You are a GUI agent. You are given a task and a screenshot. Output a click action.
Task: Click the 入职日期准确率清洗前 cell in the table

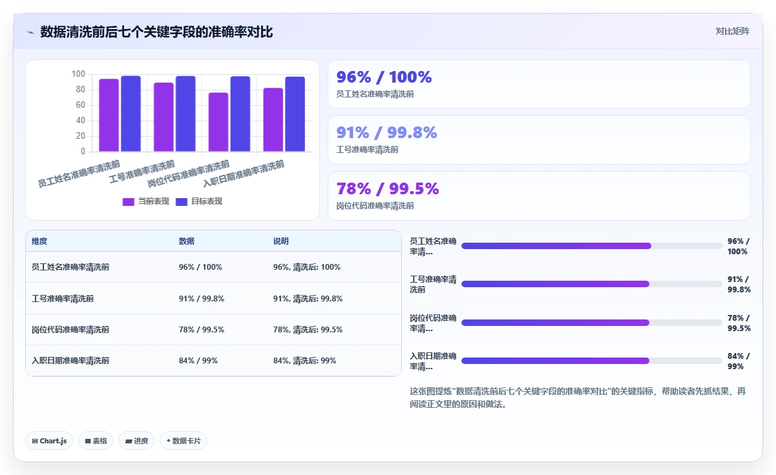coord(70,361)
